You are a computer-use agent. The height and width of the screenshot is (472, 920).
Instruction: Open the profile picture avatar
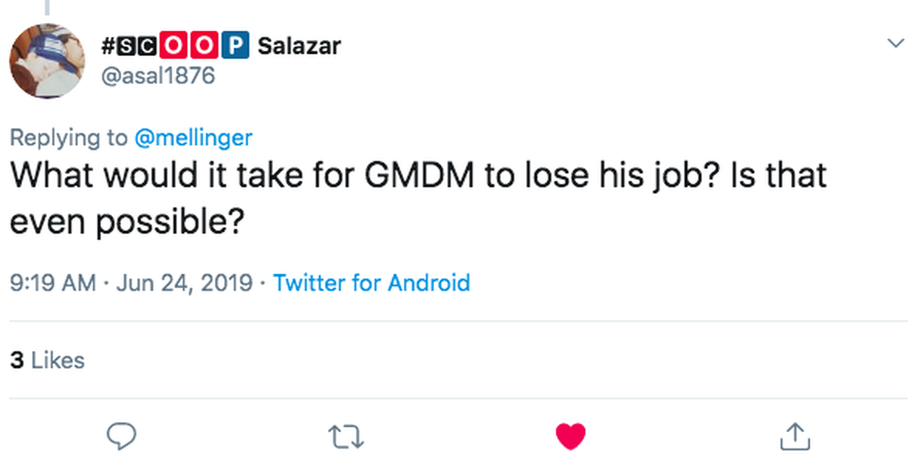click(48, 61)
